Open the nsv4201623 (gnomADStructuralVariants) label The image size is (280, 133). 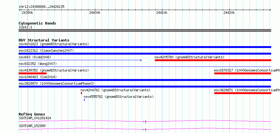pos(54,44)
